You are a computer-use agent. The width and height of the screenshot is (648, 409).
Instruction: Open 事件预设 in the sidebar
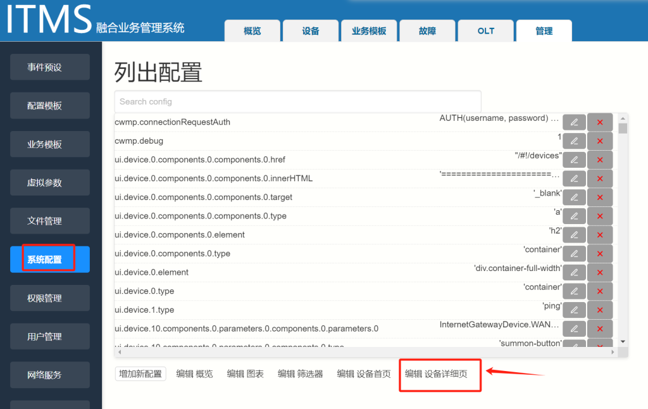coord(50,67)
